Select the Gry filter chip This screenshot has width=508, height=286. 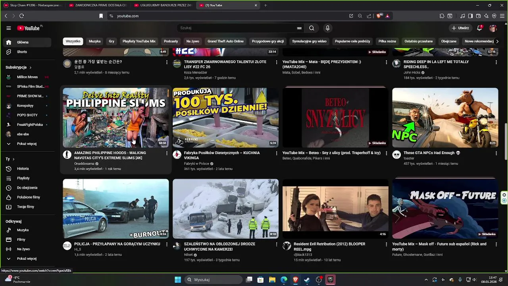click(112, 41)
